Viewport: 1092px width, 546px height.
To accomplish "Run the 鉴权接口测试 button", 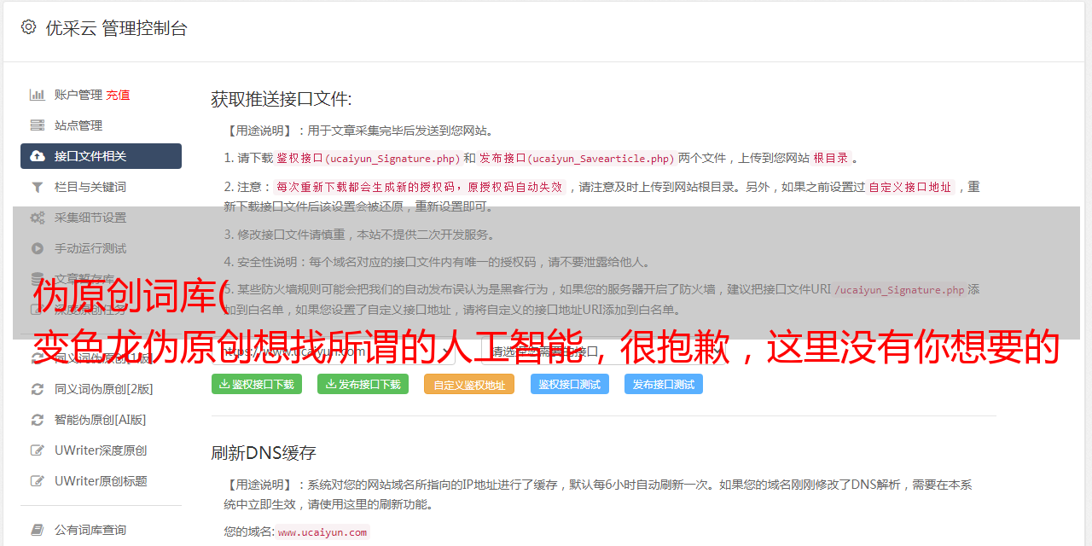I will (570, 384).
